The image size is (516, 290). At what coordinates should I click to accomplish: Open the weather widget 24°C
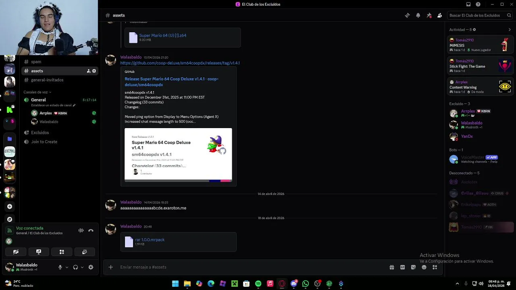point(18,284)
